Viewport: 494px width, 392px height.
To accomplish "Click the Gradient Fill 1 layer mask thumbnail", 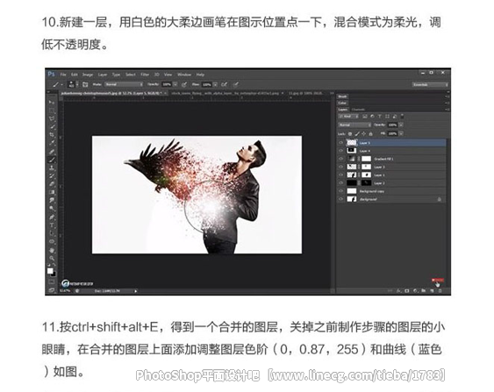I will [366, 159].
